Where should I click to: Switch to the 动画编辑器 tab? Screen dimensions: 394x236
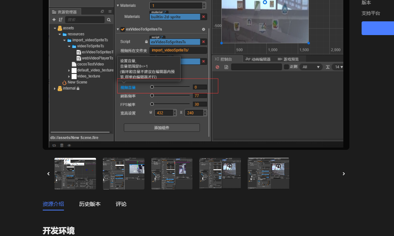click(x=258, y=59)
